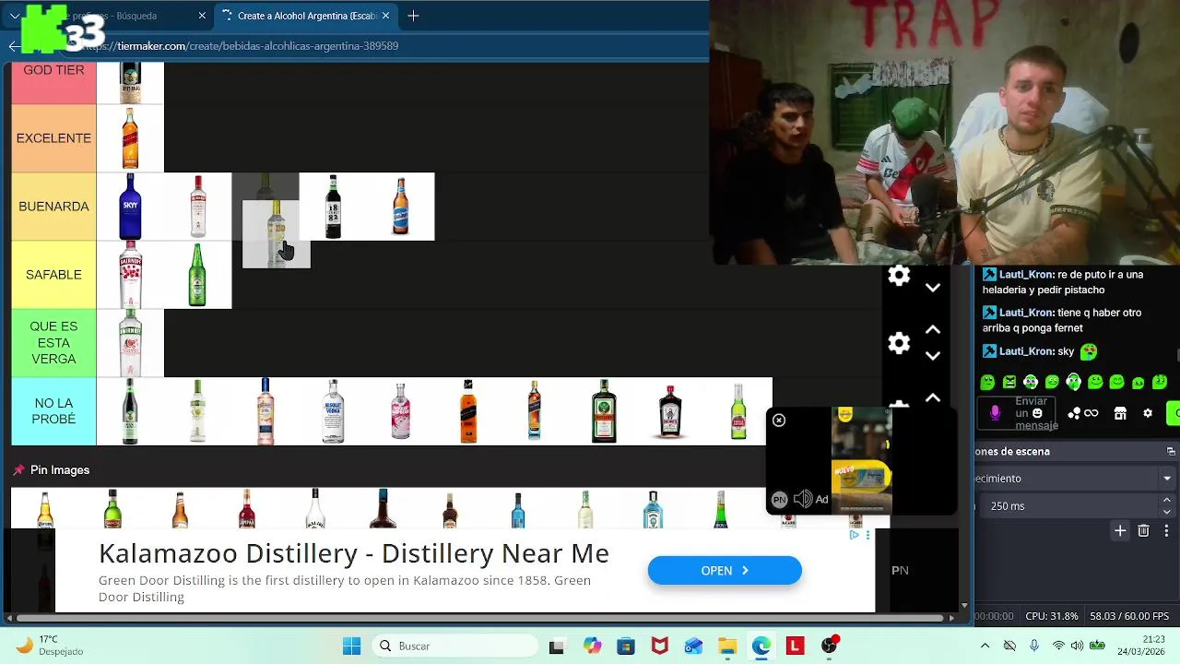Select the green emote wearing headphones
The height and width of the screenshot is (664, 1180).
pos(1073,381)
